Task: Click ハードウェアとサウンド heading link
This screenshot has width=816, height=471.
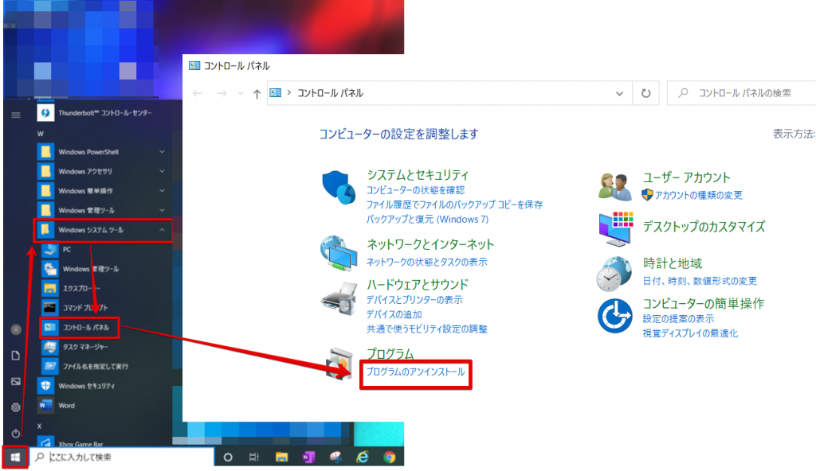Action: [418, 284]
